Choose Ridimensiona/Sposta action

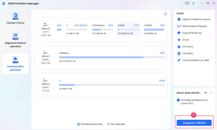pyautogui.click(x=194, y=26)
